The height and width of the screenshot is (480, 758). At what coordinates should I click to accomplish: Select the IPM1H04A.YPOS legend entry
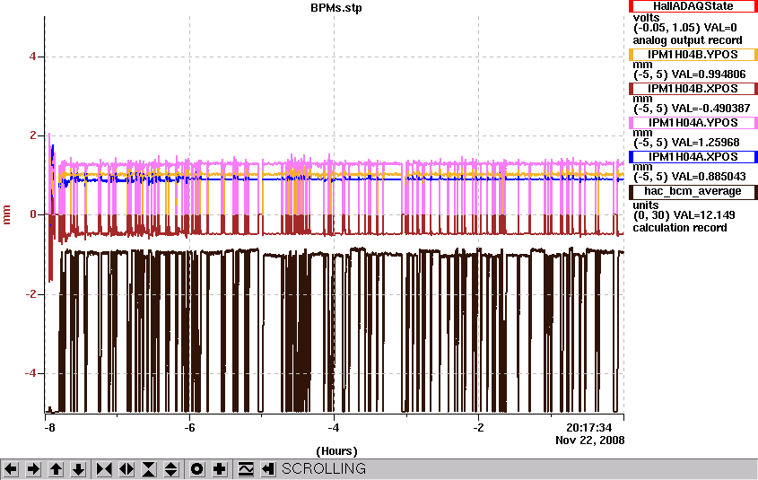coord(693,123)
